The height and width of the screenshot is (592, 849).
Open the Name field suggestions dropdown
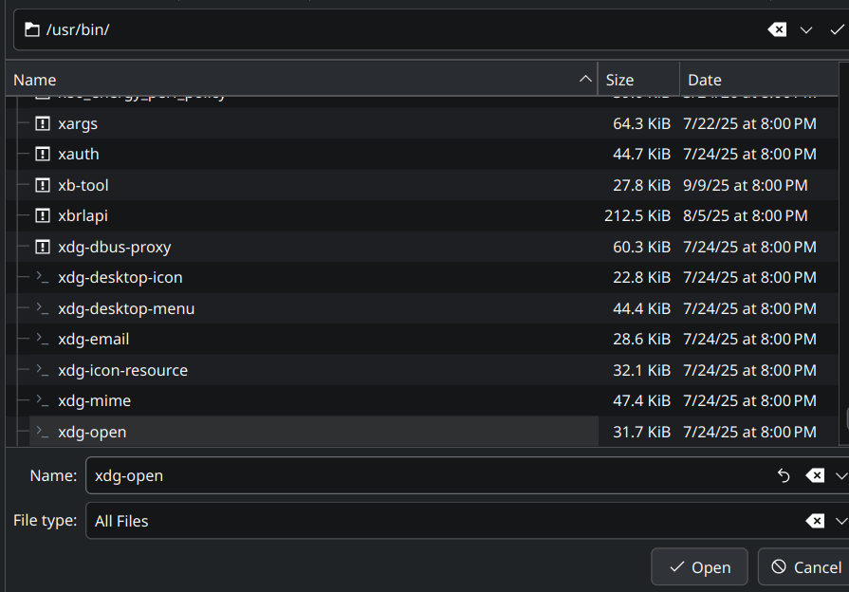point(840,475)
